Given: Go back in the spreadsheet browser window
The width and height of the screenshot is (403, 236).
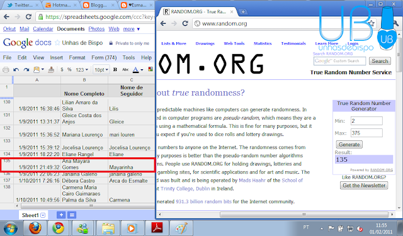Looking at the screenshot, I should tap(6, 17).
